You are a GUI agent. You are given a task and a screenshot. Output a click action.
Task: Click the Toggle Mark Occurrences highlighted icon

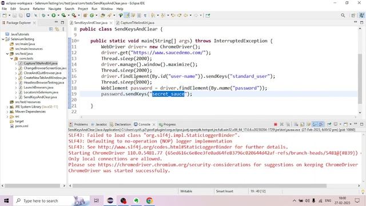[127, 15]
